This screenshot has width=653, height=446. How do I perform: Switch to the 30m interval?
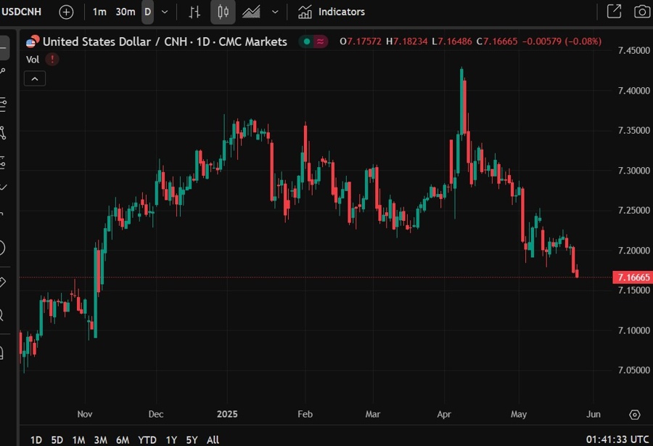pos(126,12)
